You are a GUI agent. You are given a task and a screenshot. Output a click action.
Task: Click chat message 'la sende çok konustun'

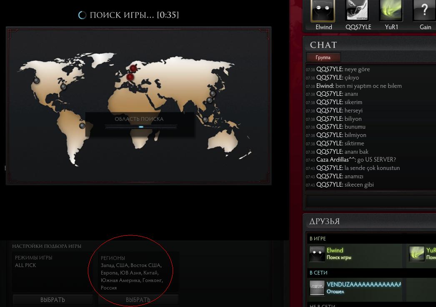(x=372, y=168)
